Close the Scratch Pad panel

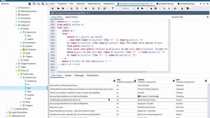208,17
